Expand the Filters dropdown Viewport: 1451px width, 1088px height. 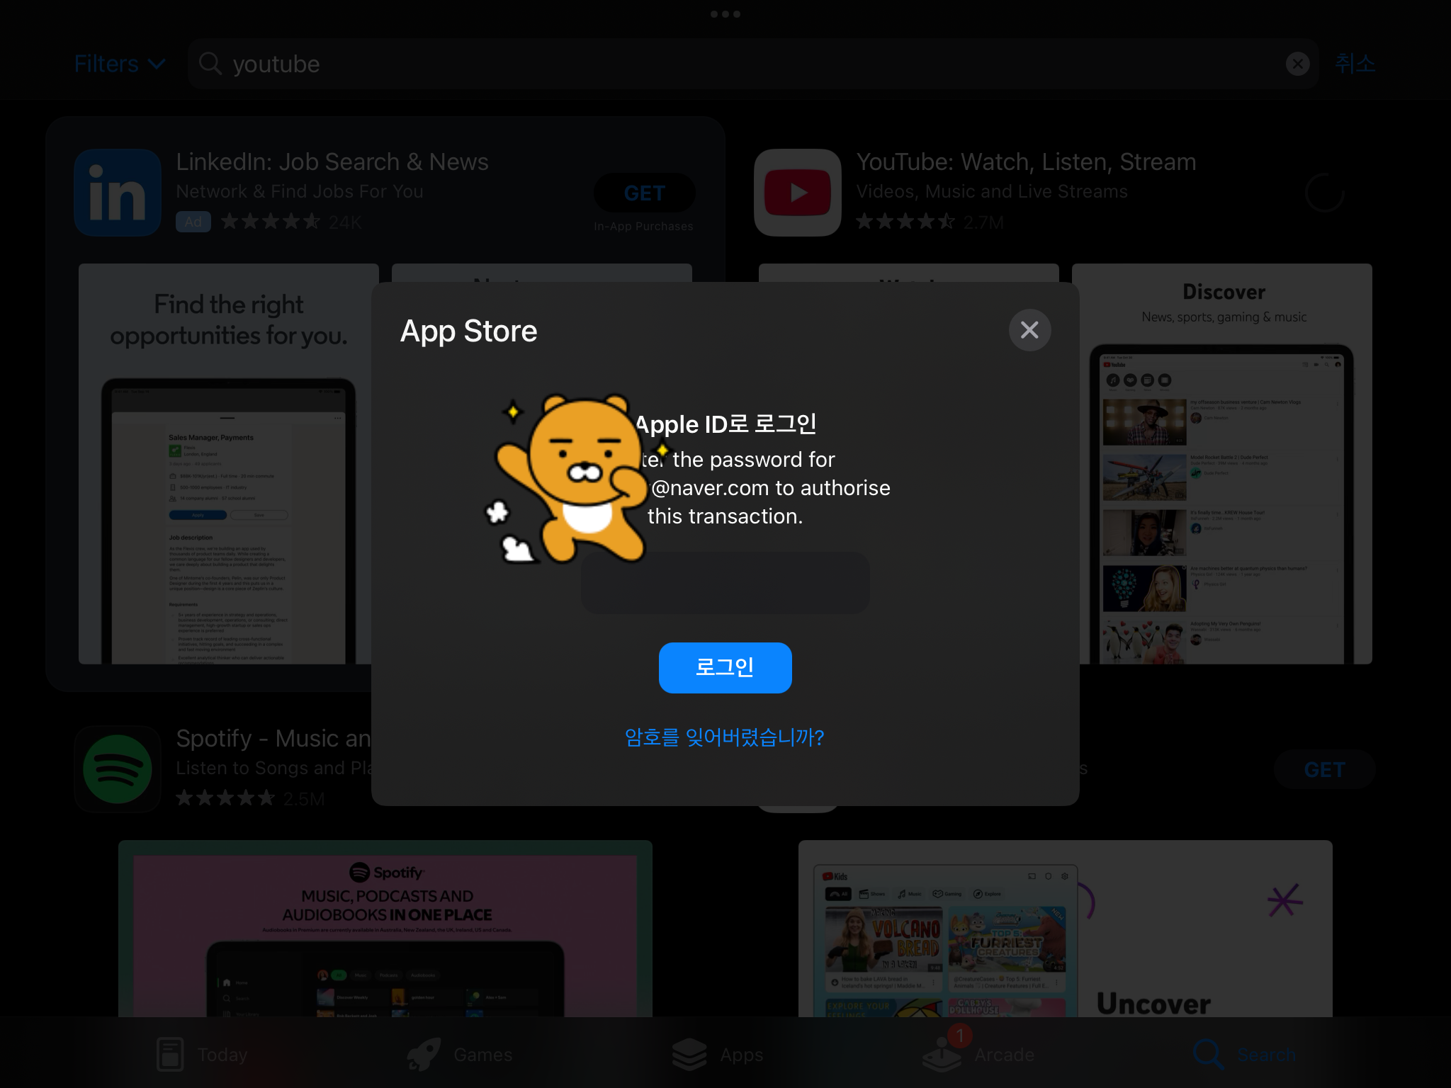120,64
